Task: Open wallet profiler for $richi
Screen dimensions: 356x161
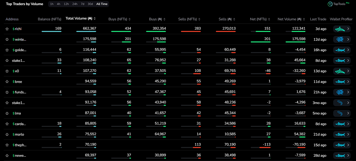Action: [342, 29]
